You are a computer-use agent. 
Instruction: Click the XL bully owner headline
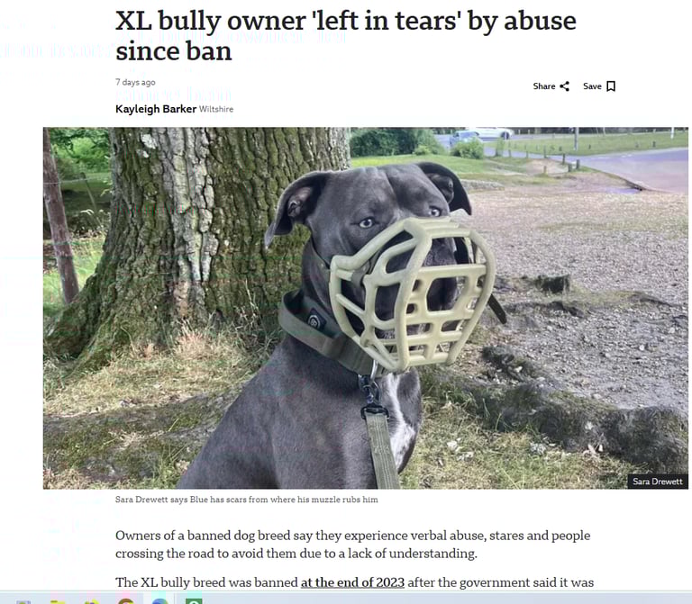point(346,36)
